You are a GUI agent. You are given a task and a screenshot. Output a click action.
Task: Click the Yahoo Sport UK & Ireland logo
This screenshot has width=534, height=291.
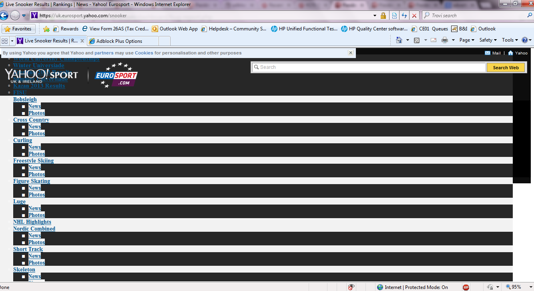pyautogui.click(x=41, y=75)
